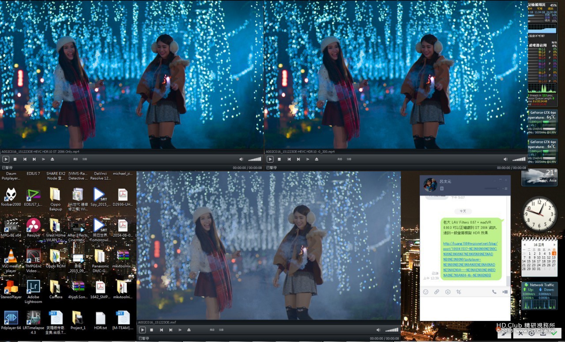Play the ST 2086 Only.mp4 player video

click(x=6, y=159)
